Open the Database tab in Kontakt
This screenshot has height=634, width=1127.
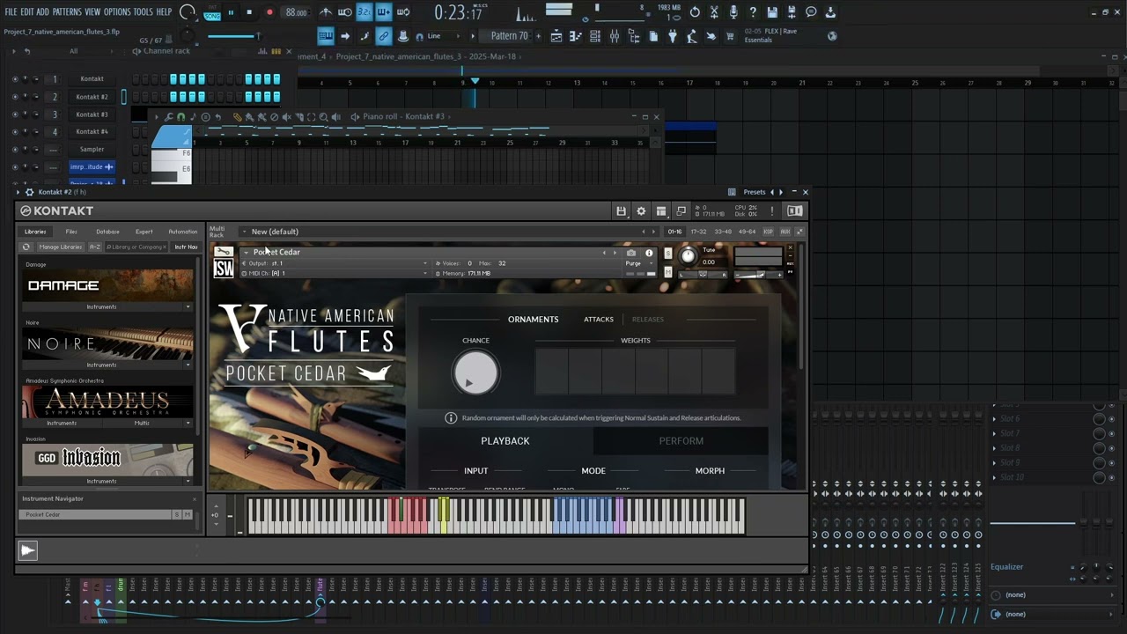click(x=107, y=232)
